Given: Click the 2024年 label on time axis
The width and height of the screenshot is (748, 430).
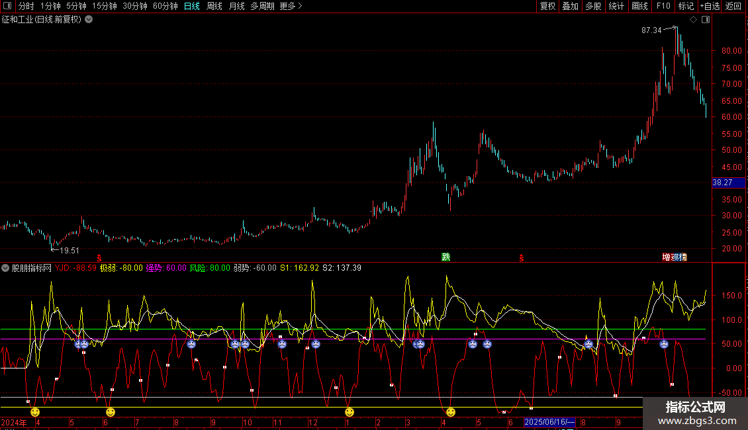Looking at the screenshot, I should (x=14, y=422).
